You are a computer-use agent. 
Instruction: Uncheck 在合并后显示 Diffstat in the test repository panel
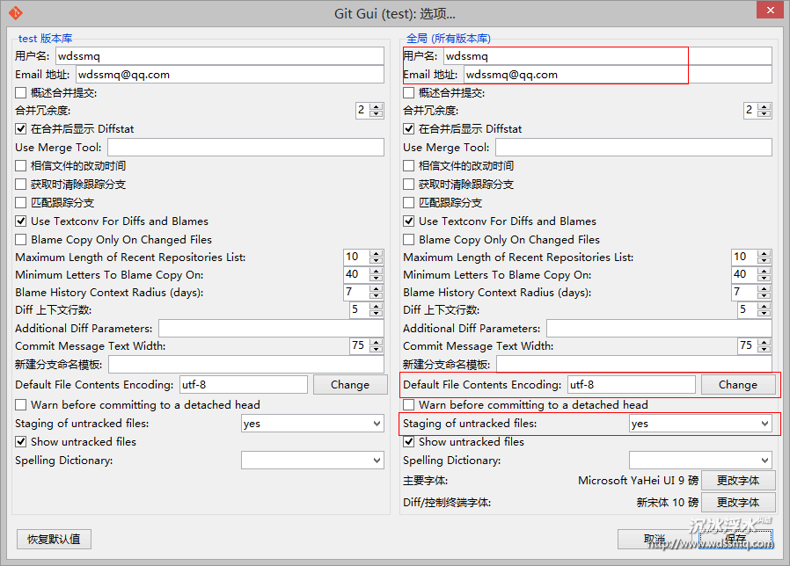pos(21,129)
